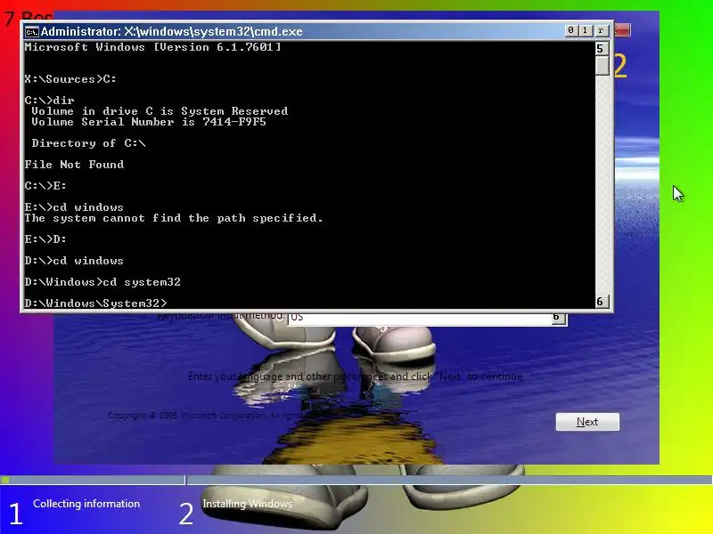
Task: Click the 'C:\>E:' command line
Action: click(x=45, y=186)
